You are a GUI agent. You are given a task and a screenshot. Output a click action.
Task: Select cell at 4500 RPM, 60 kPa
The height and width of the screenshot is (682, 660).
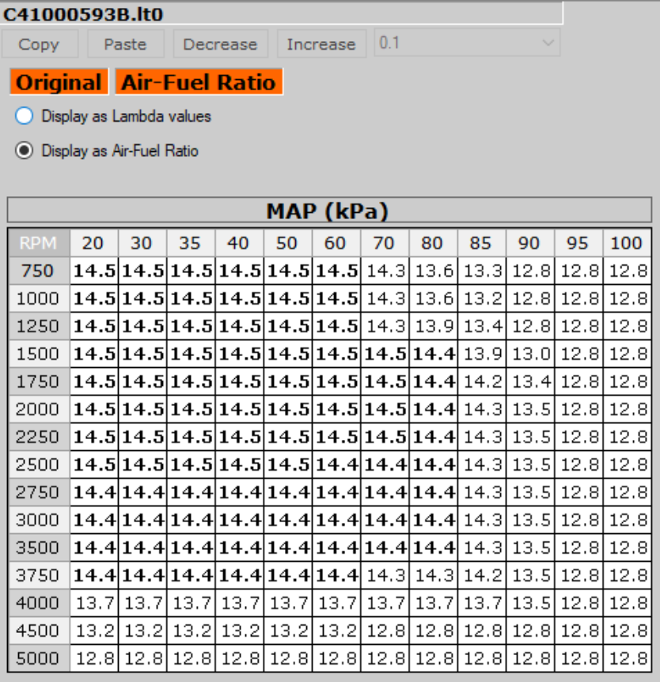(x=336, y=631)
